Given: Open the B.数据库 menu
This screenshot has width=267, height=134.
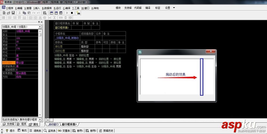Looking at the screenshot, I should [x=47, y=8].
